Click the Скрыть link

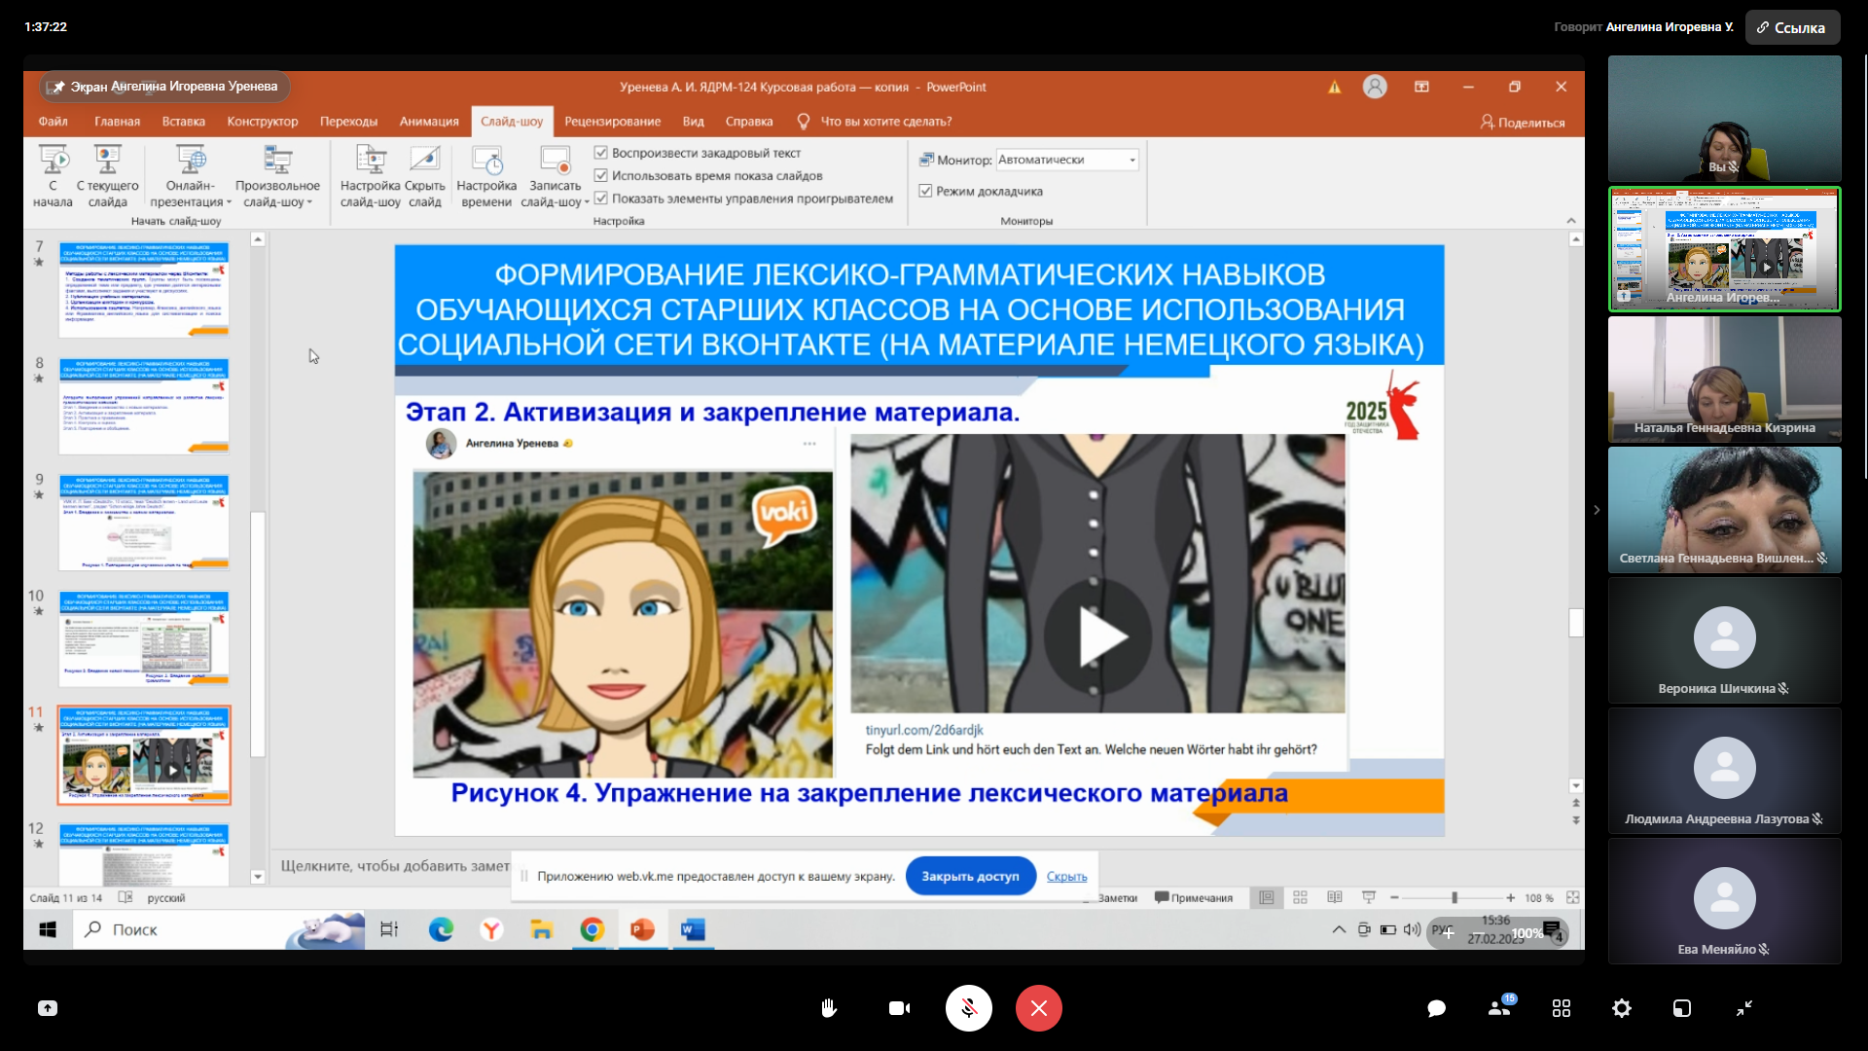pos(1066,877)
